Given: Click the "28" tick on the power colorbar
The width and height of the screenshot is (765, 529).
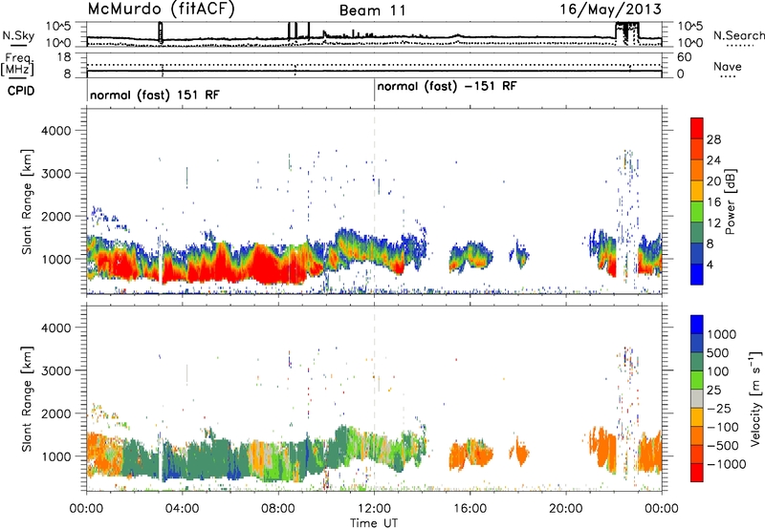Looking at the screenshot, I should coord(713,139).
